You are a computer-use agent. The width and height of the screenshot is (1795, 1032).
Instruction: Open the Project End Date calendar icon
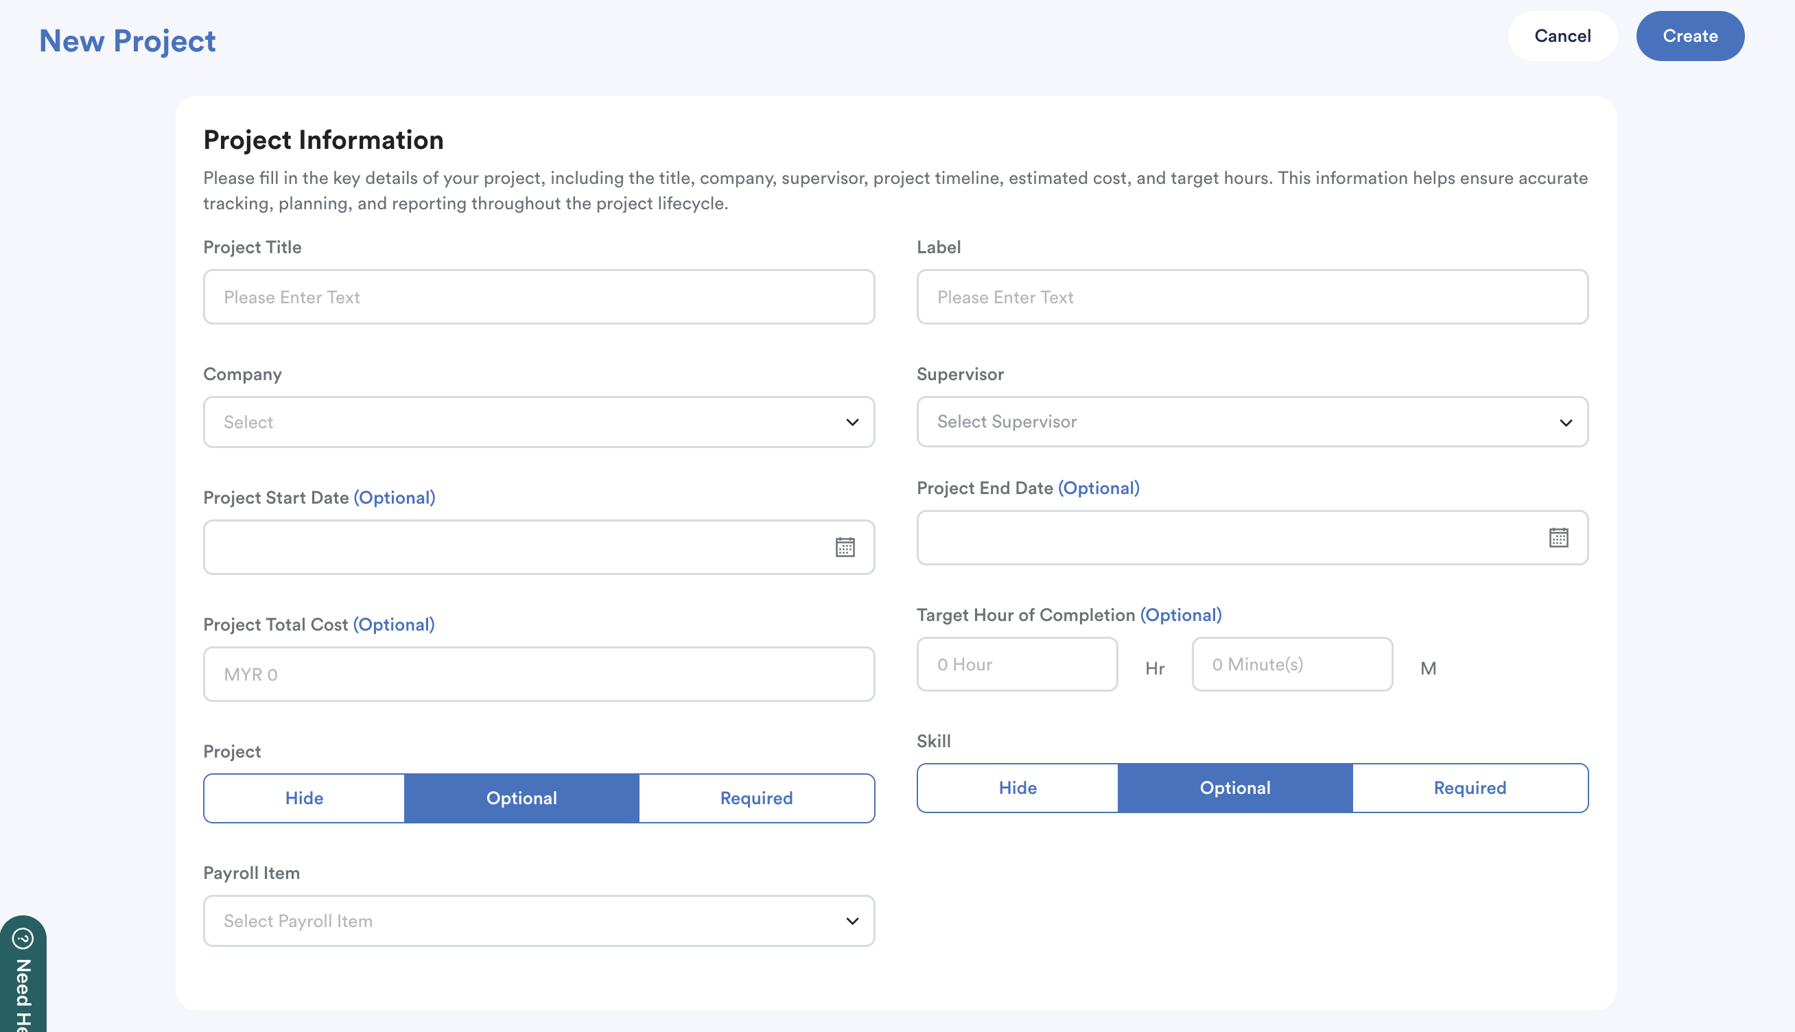(1558, 537)
